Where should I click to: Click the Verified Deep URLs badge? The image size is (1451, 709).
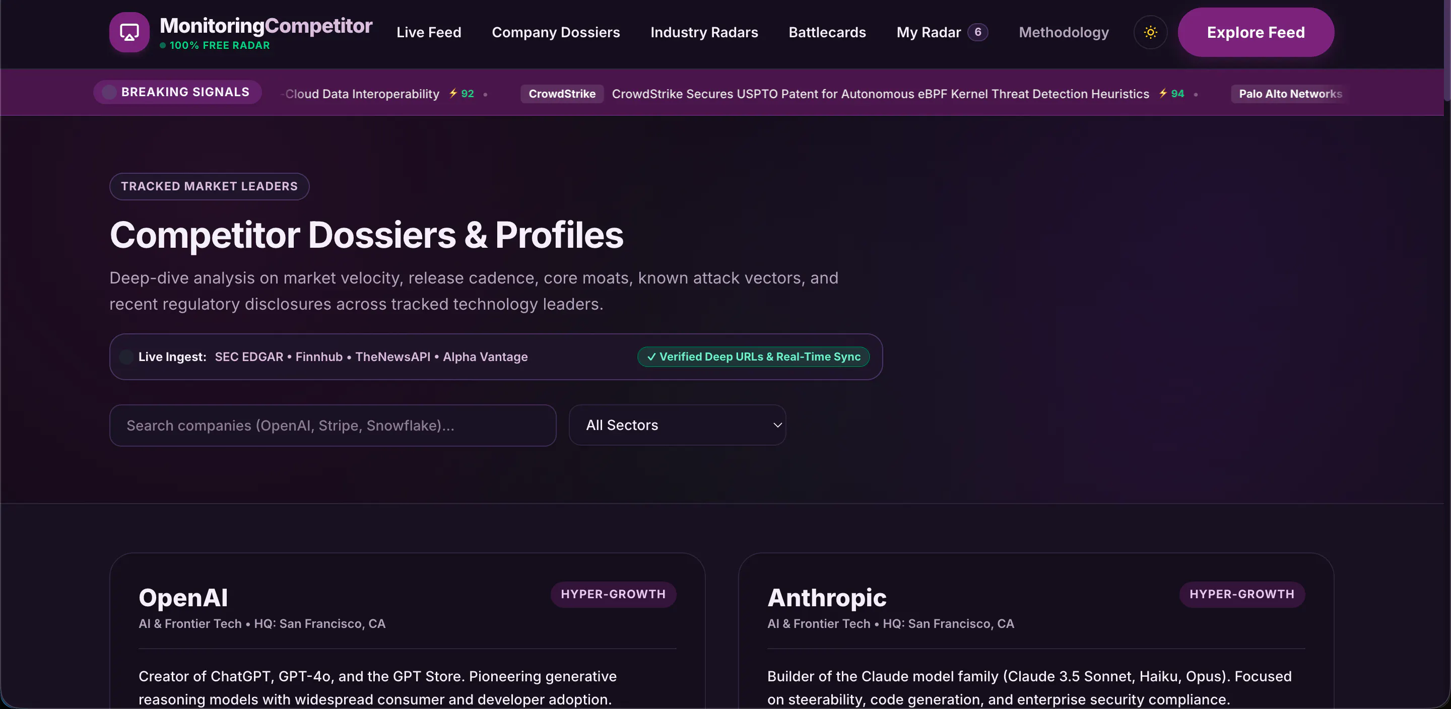pyautogui.click(x=753, y=357)
